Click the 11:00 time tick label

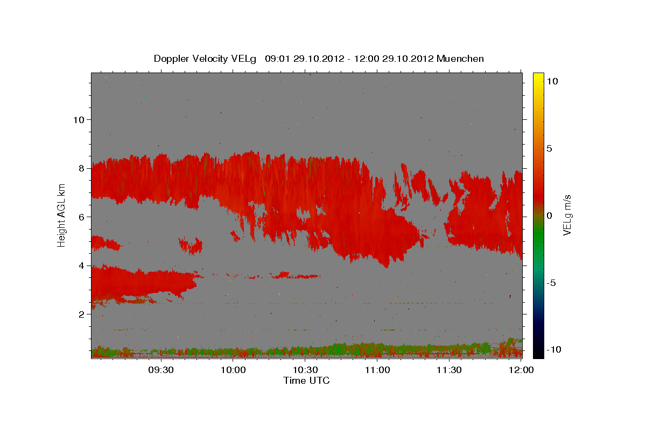[377, 370]
